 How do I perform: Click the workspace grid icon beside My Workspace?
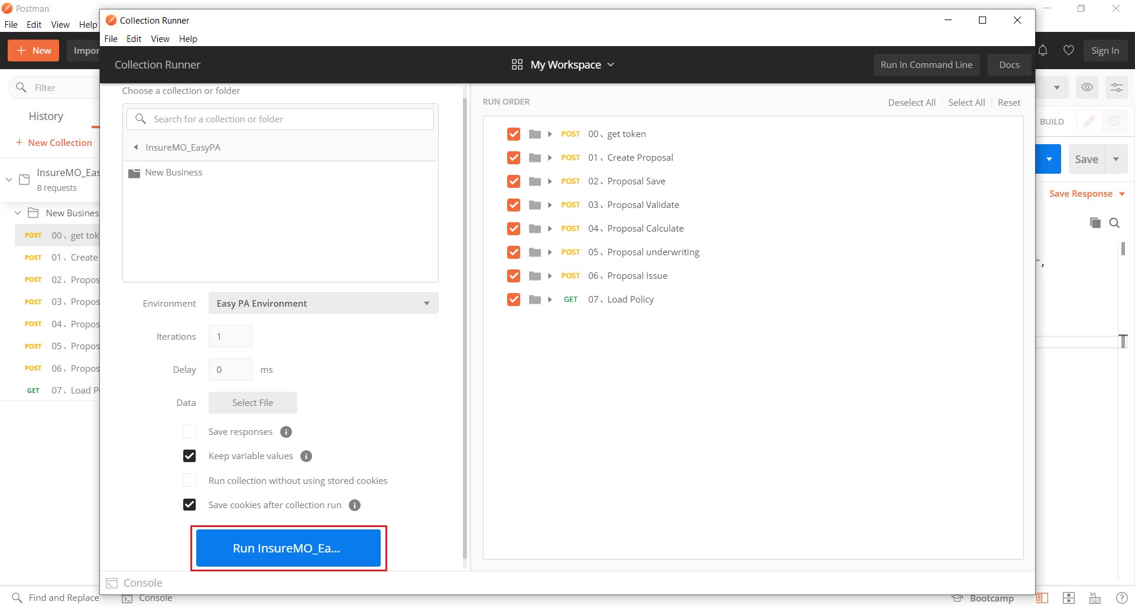517,64
